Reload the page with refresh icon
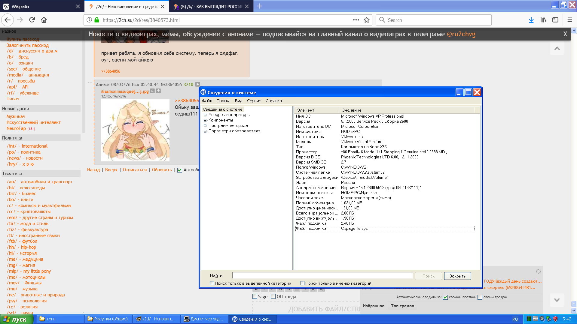 coord(32,20)
